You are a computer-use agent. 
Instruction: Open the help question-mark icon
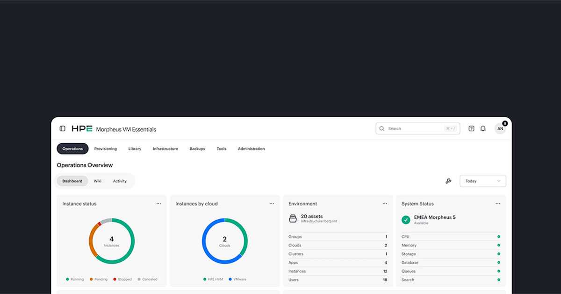pos(471,129)
